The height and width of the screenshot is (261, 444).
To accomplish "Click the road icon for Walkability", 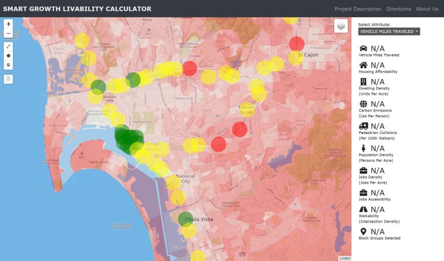I will [x=363, y=209].
